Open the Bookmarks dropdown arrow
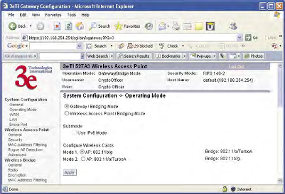285x194 pixels. (x=184, y=56)
